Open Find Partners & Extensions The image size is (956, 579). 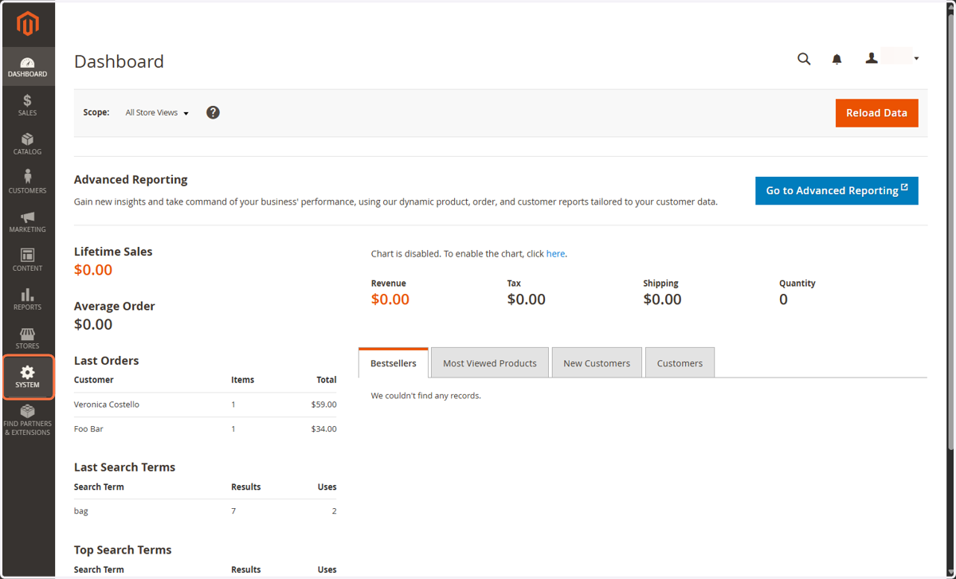(x=27, y=421)
